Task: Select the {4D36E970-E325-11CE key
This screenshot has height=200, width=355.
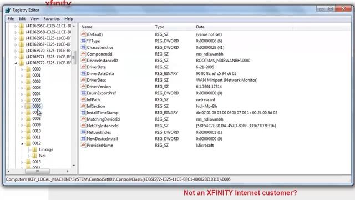Action: click(x=48, y=51)
